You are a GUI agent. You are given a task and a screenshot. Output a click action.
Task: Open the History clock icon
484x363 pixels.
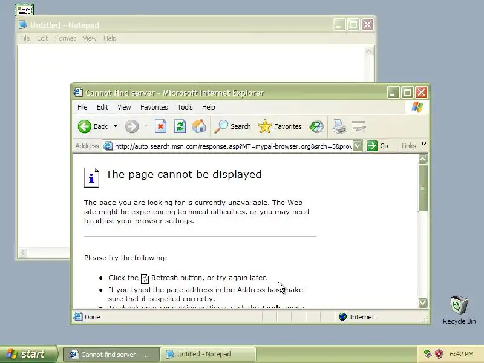coord(316,126)
